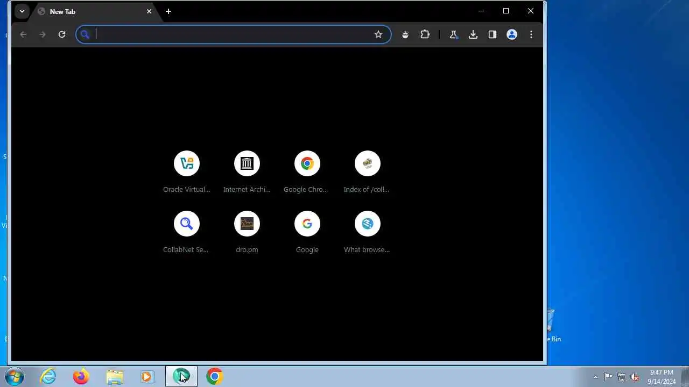Open a new tab with plus button

(168, 11)
